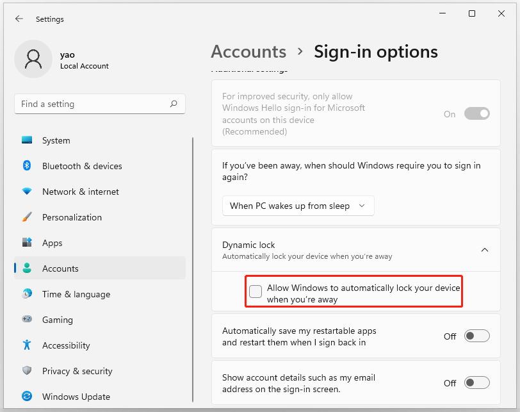The image size is (520, 412).
Task: Enable the show account details toggle
Action: (x=477, y=383)
